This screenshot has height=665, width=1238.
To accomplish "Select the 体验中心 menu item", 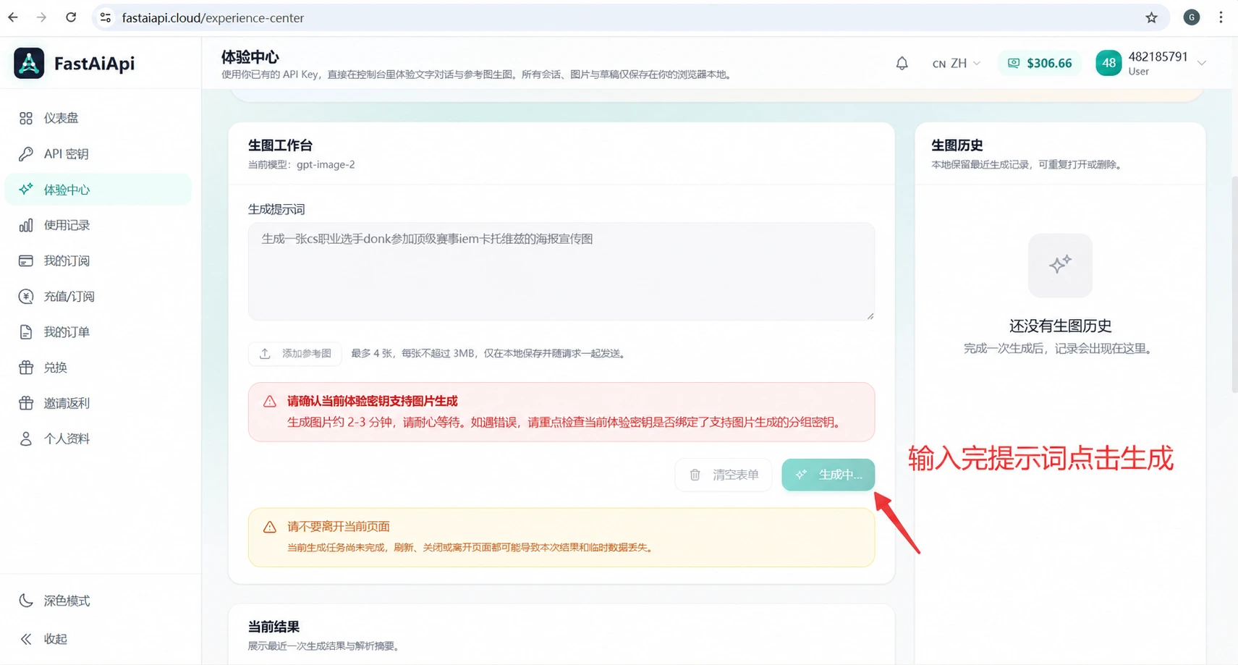I will click(98, 190).
